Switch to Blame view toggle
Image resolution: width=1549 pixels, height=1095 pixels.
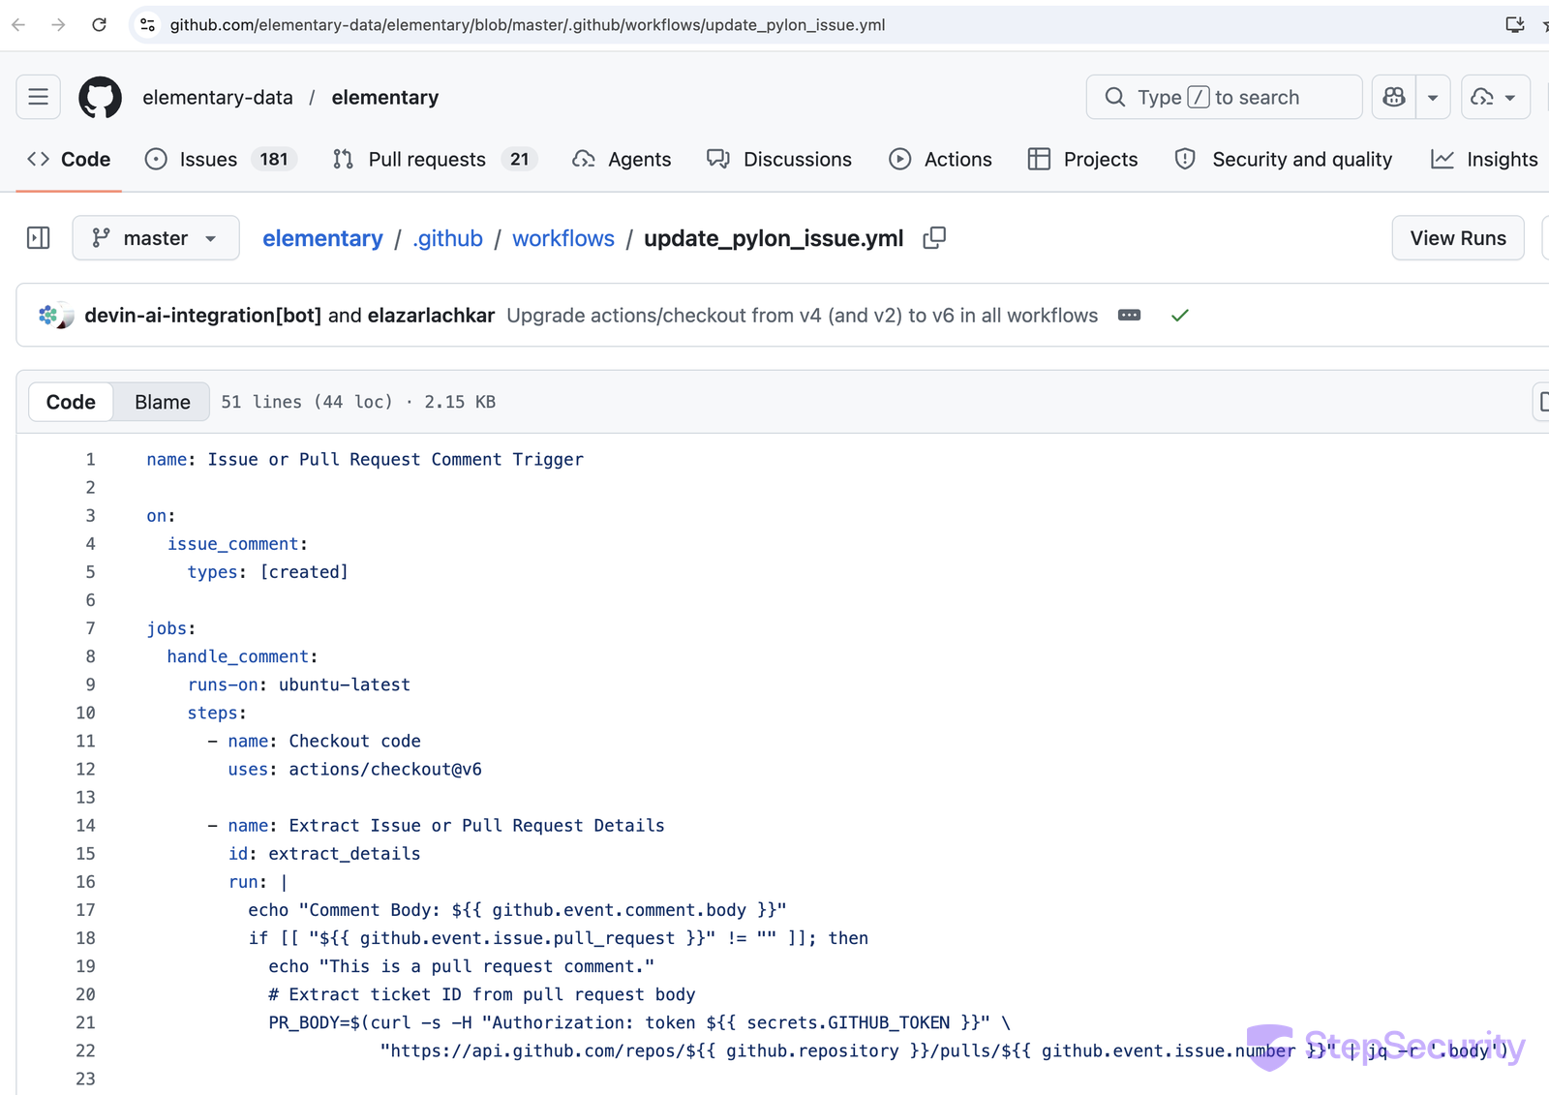click(163, 402)
